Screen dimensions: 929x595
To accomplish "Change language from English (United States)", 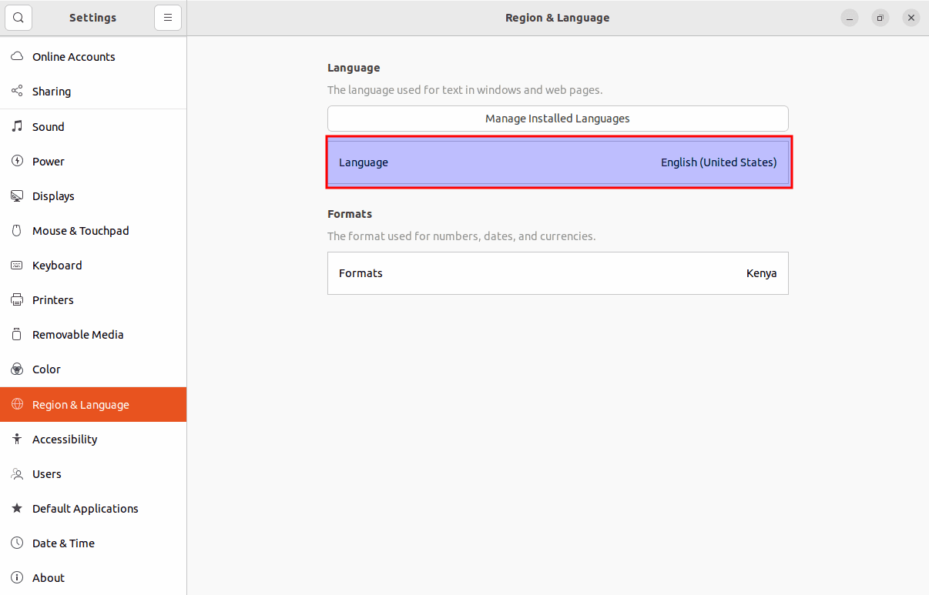I will (558, 162).
